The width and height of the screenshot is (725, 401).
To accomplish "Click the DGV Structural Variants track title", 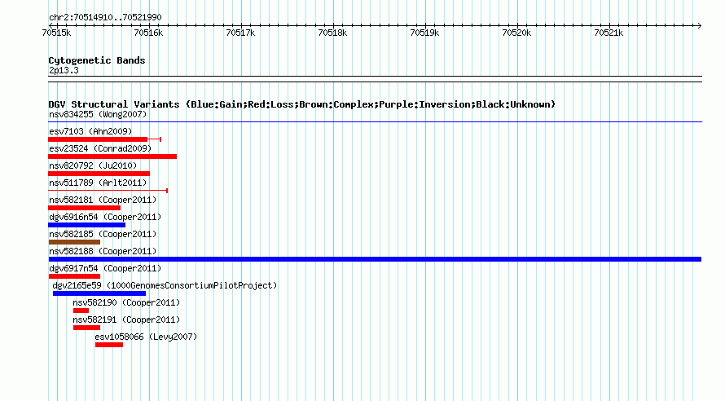I will pos(302,104).
